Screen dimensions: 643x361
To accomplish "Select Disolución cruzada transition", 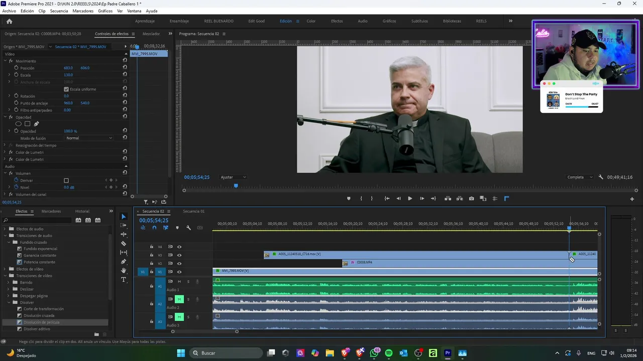I will pos(39,316).
